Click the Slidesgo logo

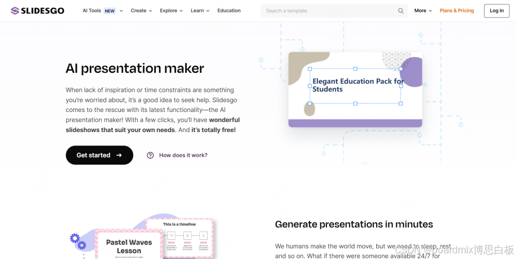click(38, 11)
